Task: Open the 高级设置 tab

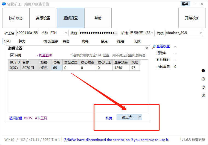Action: click(x=43, y=18)
